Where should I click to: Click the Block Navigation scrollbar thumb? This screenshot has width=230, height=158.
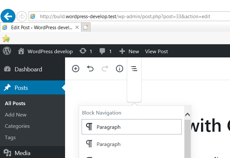pyautogui.click(x=188, y=139)
